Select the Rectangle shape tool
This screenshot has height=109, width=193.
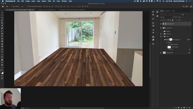coord(2,57)
